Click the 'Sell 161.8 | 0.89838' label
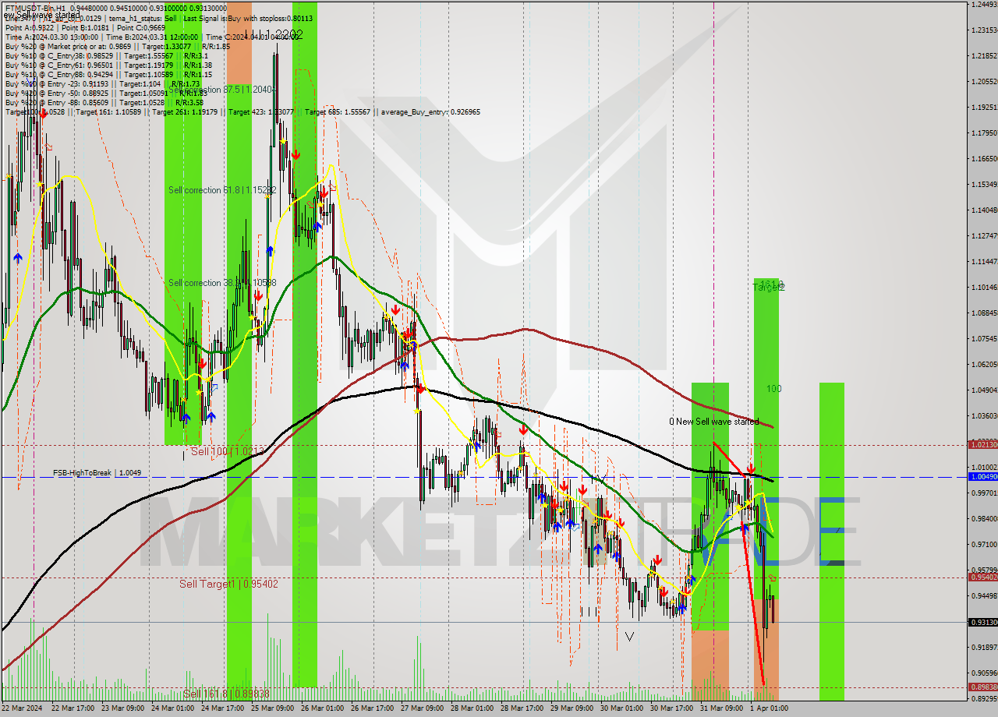Viewport: 998px width, 717px height. tap(226, 694)
